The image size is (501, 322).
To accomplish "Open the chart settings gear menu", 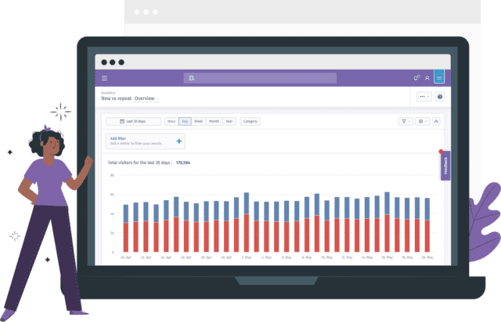I will (x=423, y=121).
